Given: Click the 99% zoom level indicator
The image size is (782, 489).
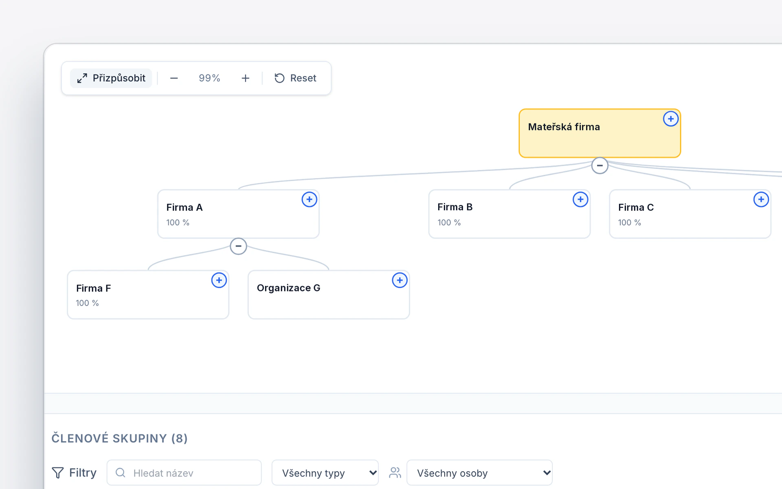Looking at the screenshot, I should [x=209, y=78].
